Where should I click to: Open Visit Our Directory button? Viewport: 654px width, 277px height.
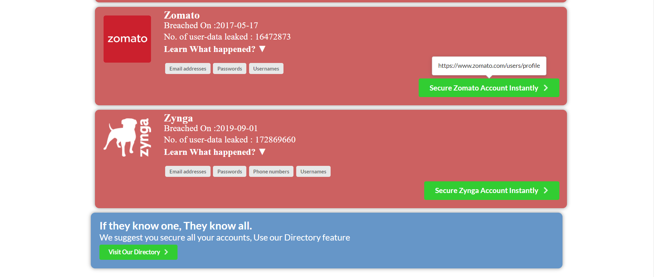point(138,252)
